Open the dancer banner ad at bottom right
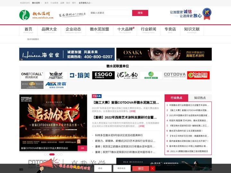This screenshot has width=231, height=173. click(x=164, y=164)
